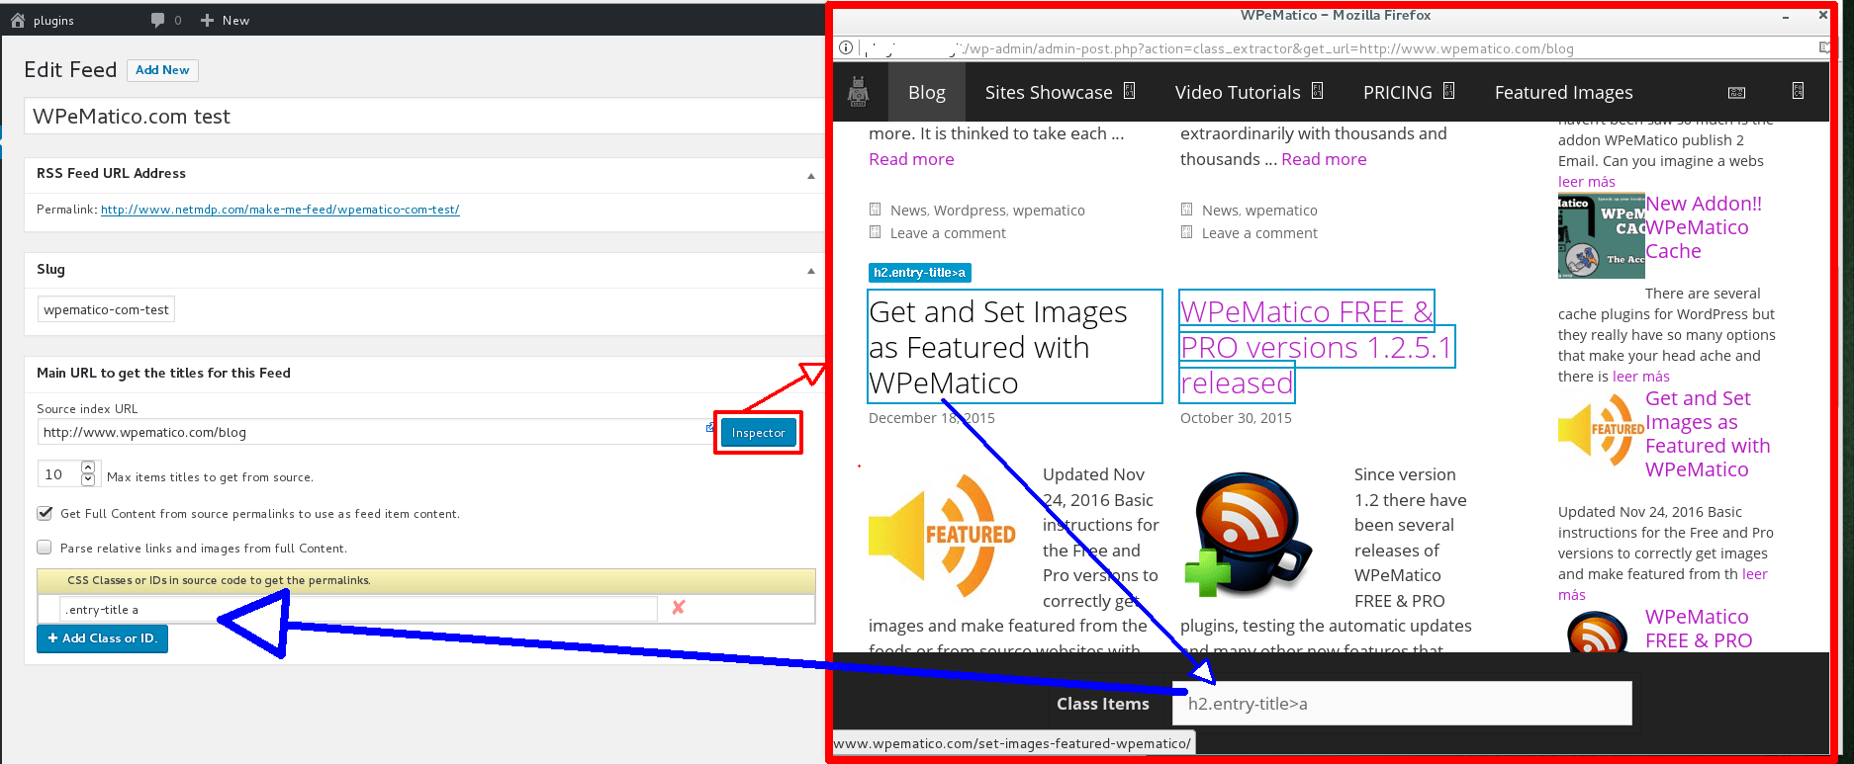Click the .entry-title a class input field

358,609
